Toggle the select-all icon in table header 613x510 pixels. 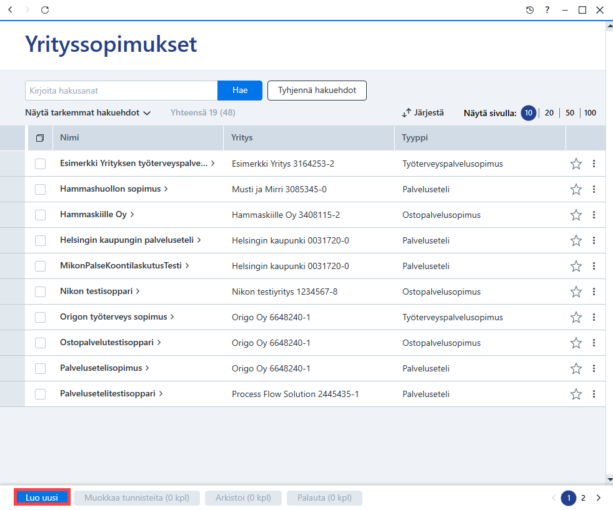click(40, 138)
